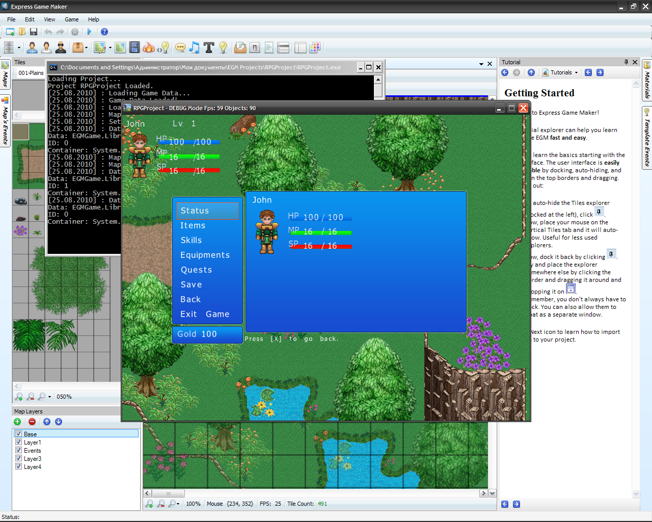The width and height of the screenshot is (652, 522).
Task: Open tiles panel zoom level dropdown
Action: pos(49,397)
